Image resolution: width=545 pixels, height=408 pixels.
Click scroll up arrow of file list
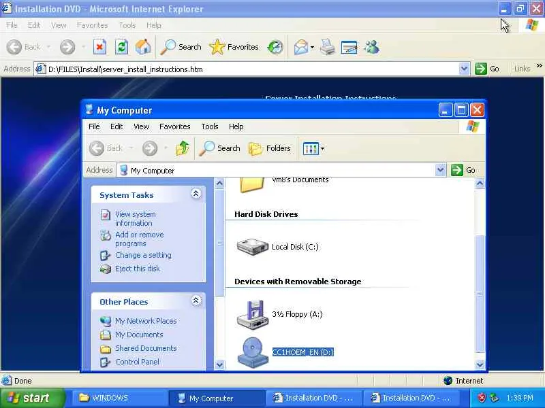pos(480,183)
